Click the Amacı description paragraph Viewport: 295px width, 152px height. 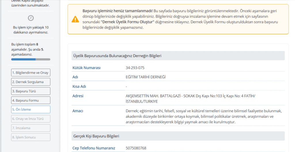203,117
